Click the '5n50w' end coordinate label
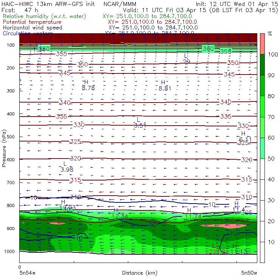Image resolution: width=280 pixels, height=280 pixels. tap(249, 273)
